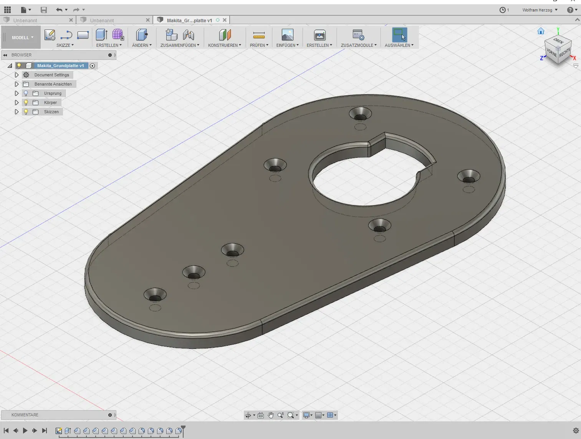Switch to first Unbenannt tab
581x439 pixels.
point(25,20)
